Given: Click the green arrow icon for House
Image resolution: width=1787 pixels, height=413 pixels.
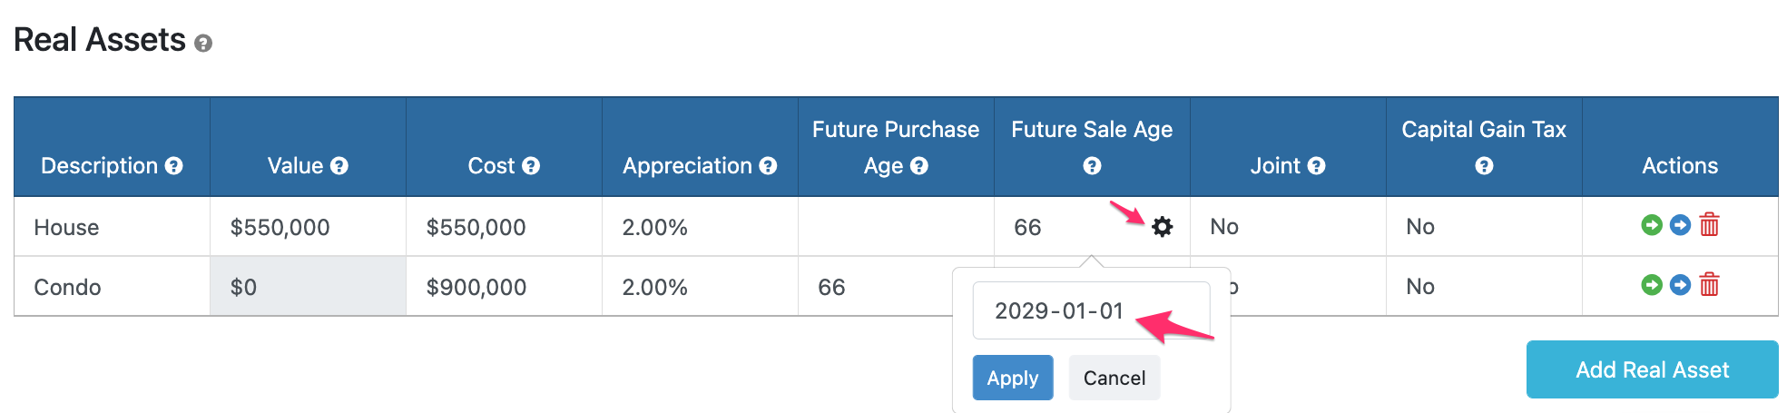Looking at the screenshot, I should pos(1652,225).
